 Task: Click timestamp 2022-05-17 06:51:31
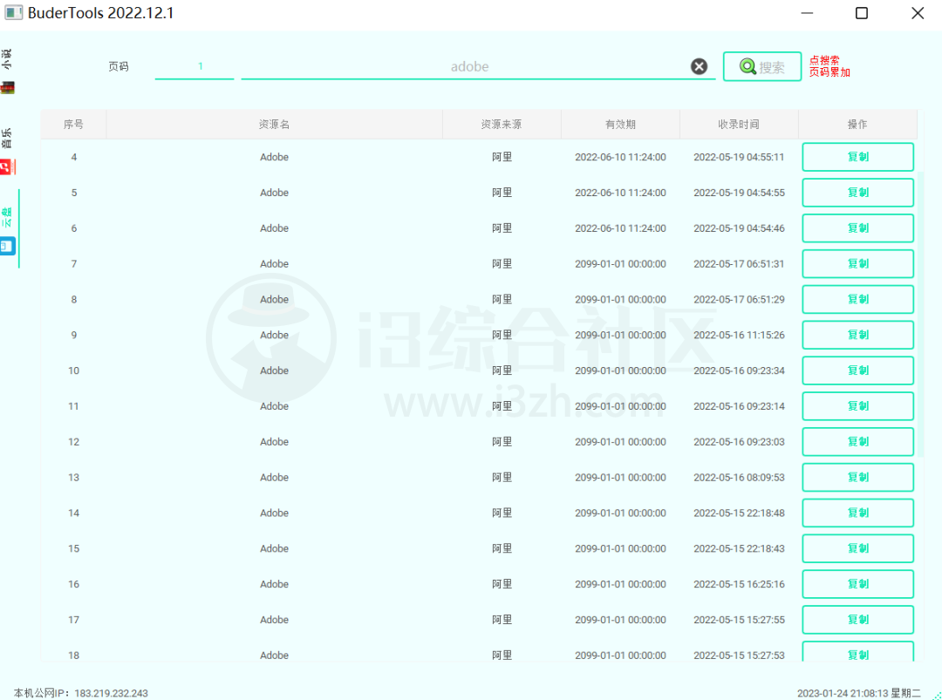pos(739,263)
